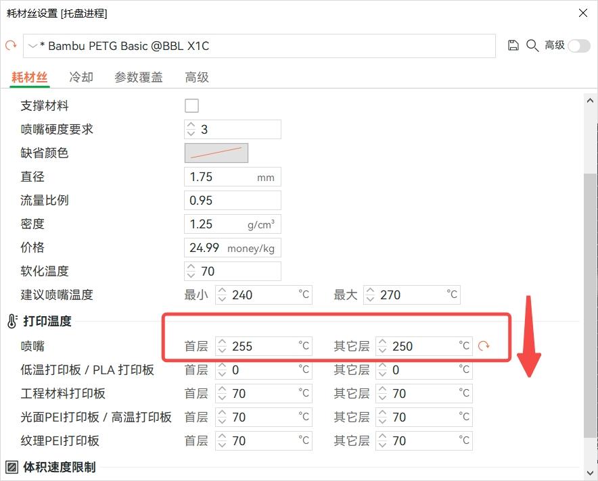Switch to the 耗材丝 tab
The width and height of the screenshot is (598, 481).
pyautogui.click(x=29, y=77)
